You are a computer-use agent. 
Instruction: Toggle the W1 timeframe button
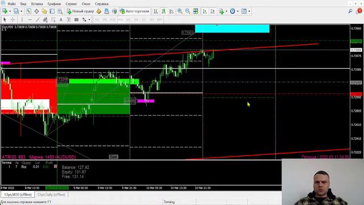click(152, 20)
